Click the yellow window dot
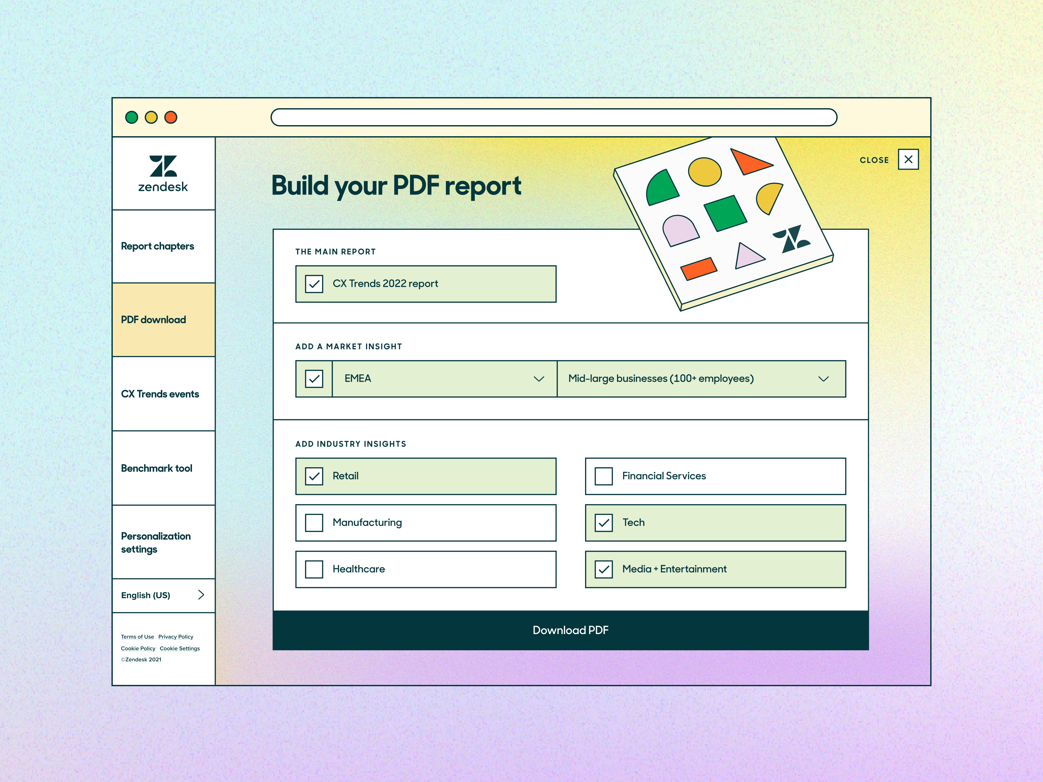 pyautogui.click(x=151, y=117)
